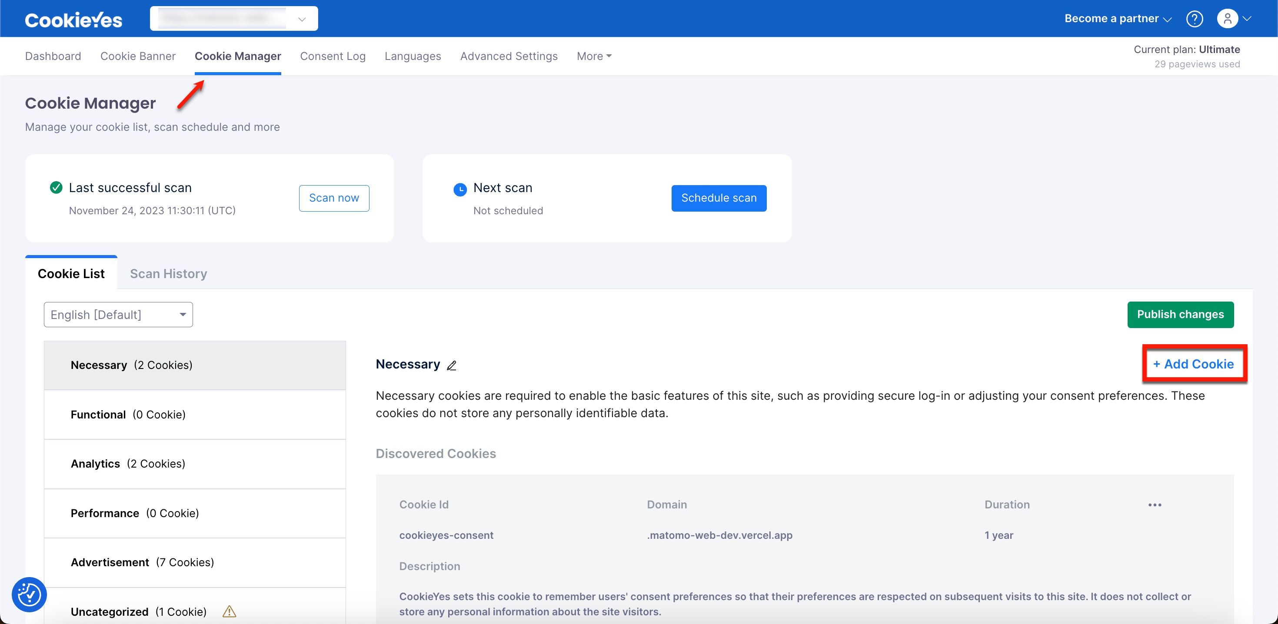Click the + Add Cookie button
Image resolution: width=1278 pixels, height=624 pixels.
coord(1193,364)
